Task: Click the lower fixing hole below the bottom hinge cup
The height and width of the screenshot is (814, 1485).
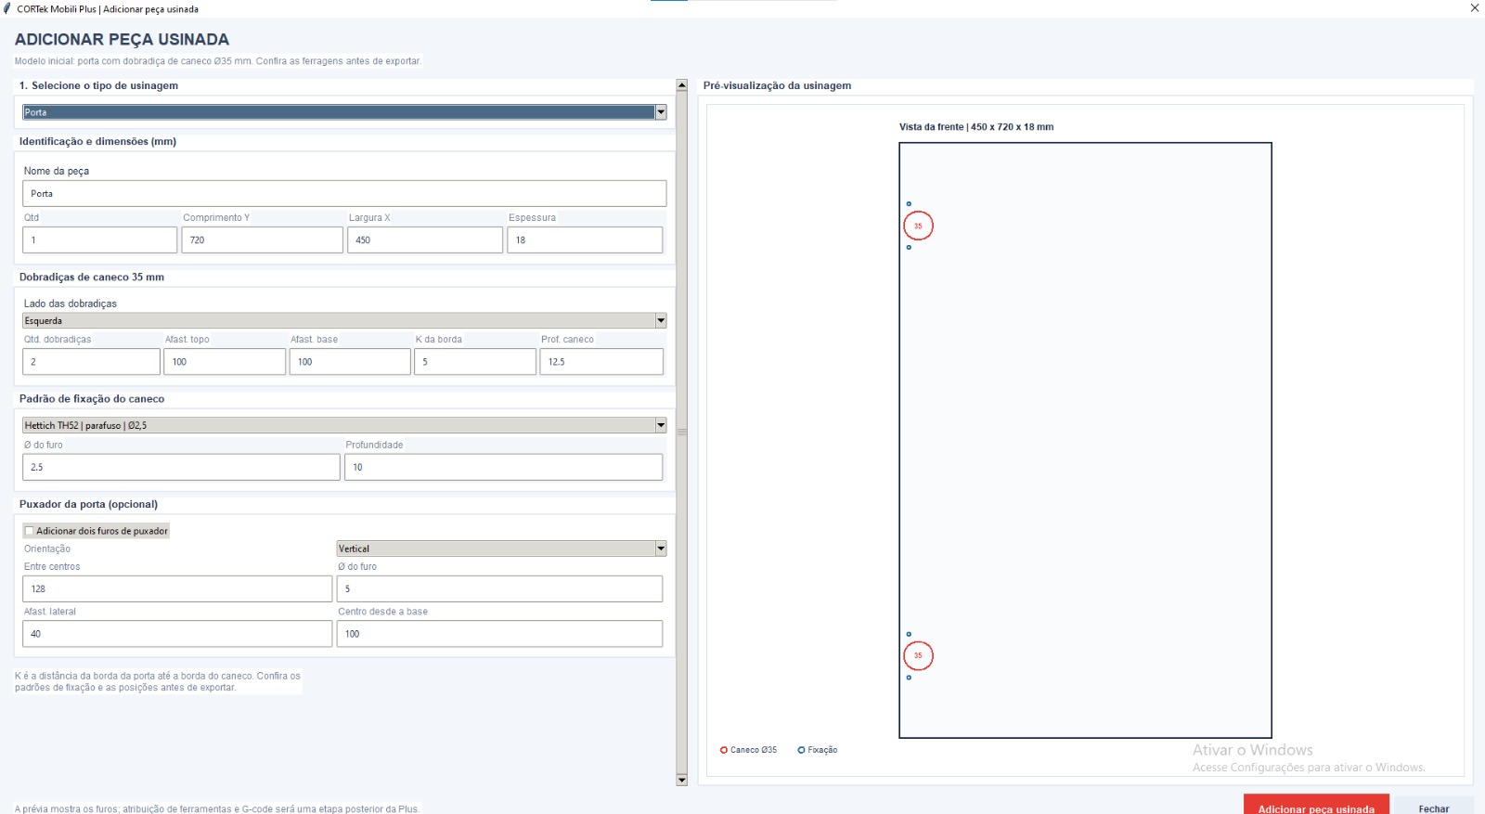Action: [909, 678]
